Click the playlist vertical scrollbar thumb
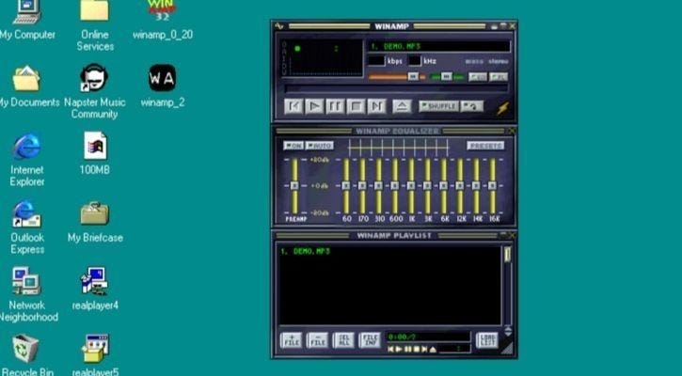Image resolution: width=682 pixels, height=376 pixels. tap(508, 255)
